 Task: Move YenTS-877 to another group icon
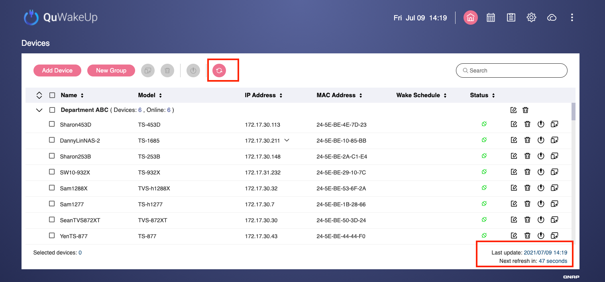(x=554, y=236)
